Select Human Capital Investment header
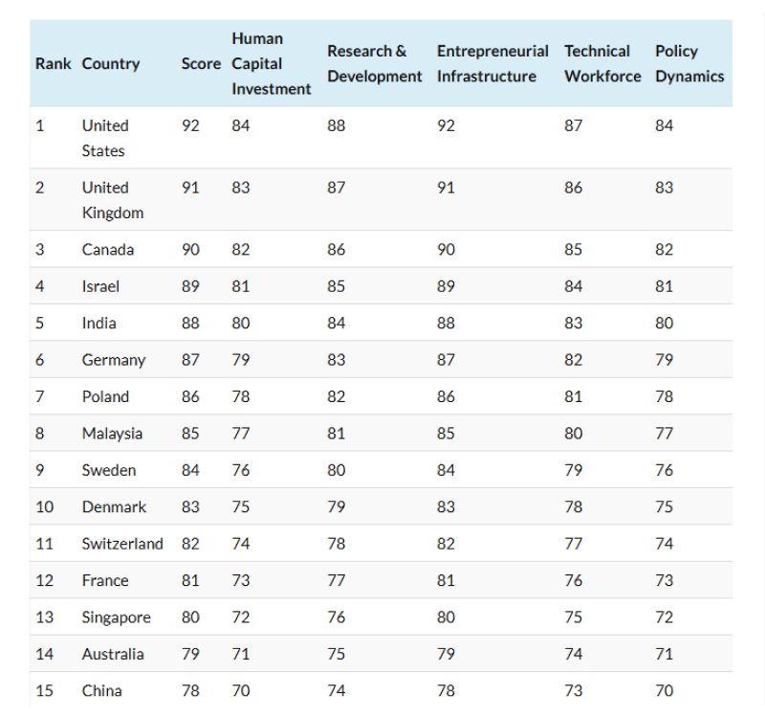 click(x=271, y=63)
